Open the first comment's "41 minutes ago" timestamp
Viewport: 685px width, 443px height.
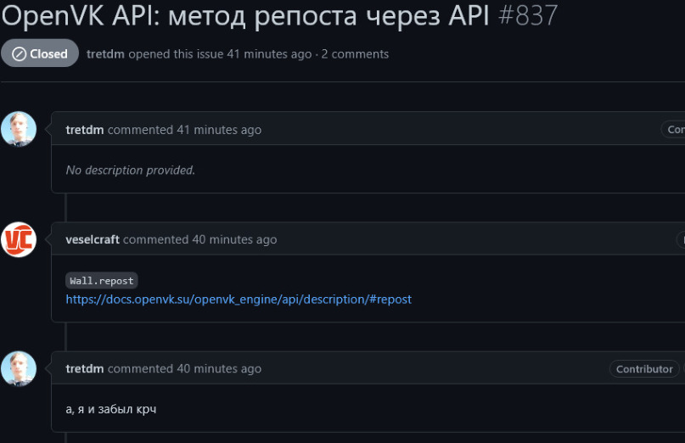click(x=219, y=130)
